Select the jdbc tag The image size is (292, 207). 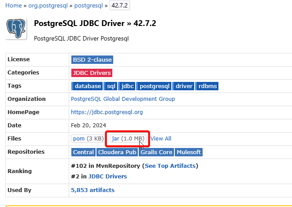click(x=127, y=86)
